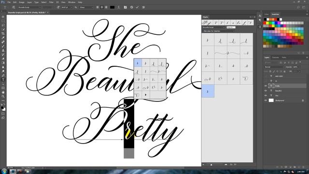Open the anti-aliasing Sharp dropdown
309x174 pixels.
[86, 7]
